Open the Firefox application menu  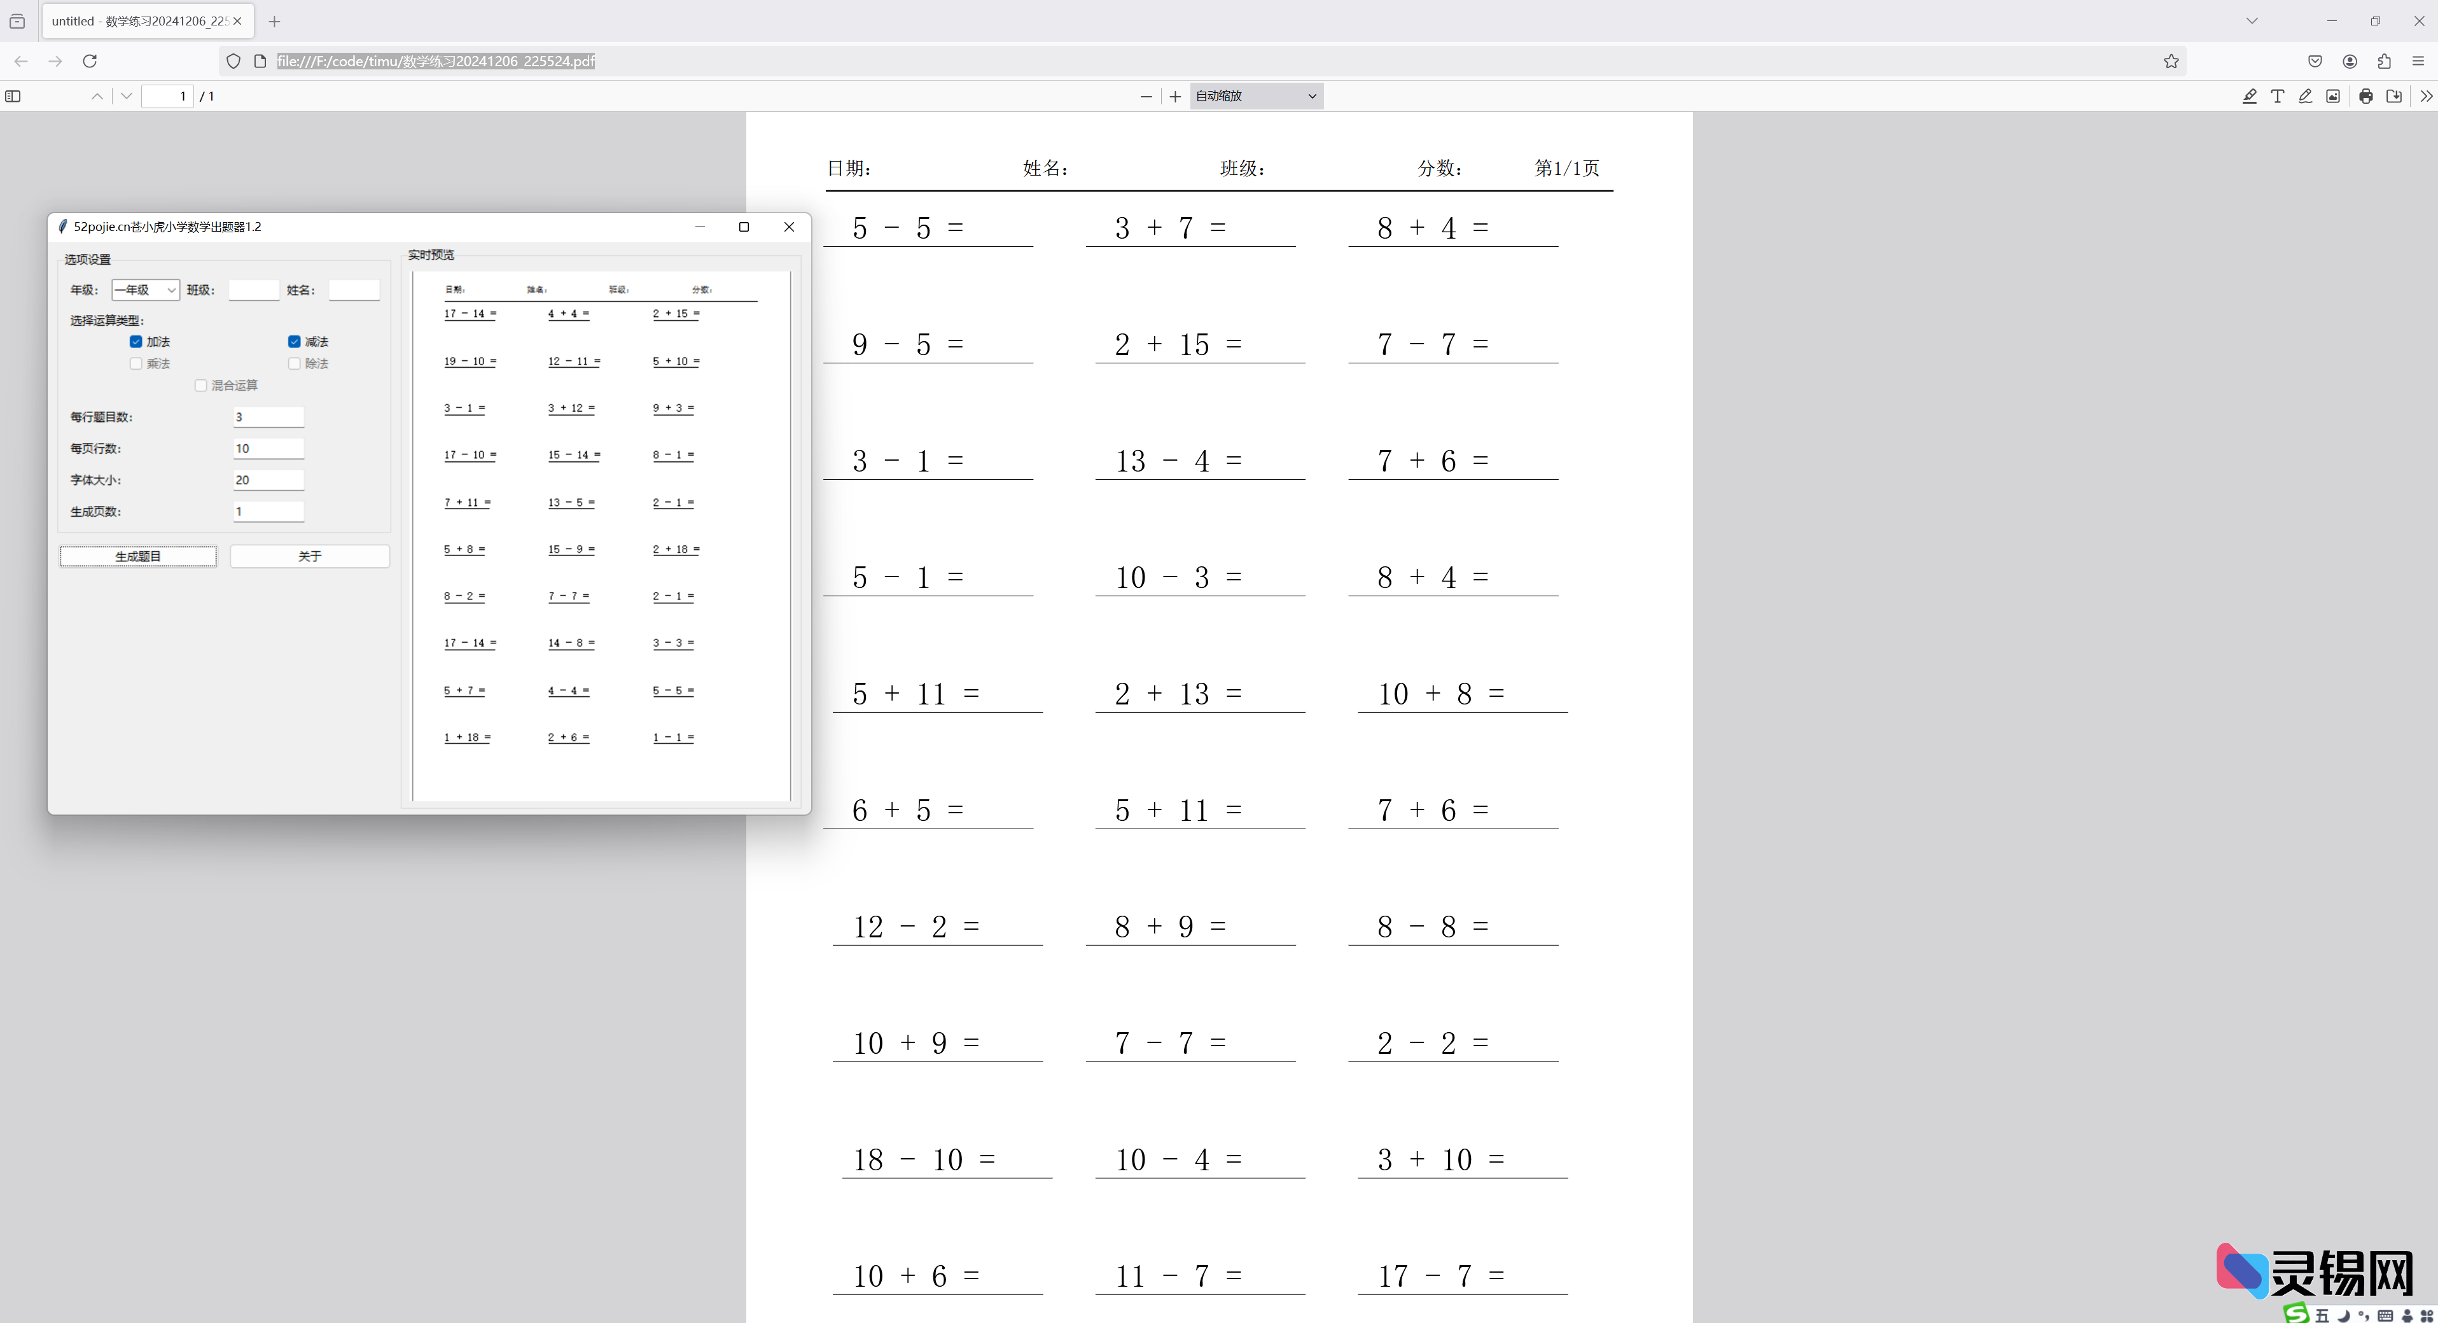pos(2419,60)
